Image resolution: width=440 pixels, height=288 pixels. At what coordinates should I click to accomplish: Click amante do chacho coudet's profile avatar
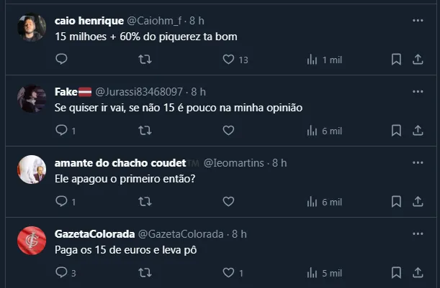(32, 169)
